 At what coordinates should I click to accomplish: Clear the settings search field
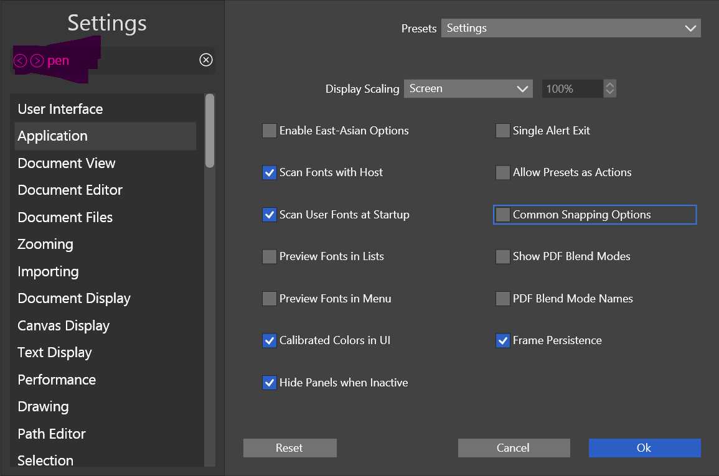click(206, 60)
